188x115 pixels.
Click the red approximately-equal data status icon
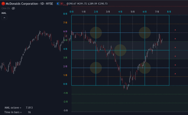[x=61, y=4]
